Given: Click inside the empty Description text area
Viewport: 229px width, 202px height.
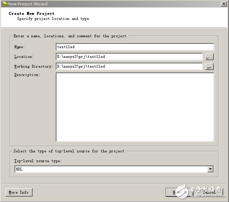Looking at the screenshot, I should click(x=135, y=107).
